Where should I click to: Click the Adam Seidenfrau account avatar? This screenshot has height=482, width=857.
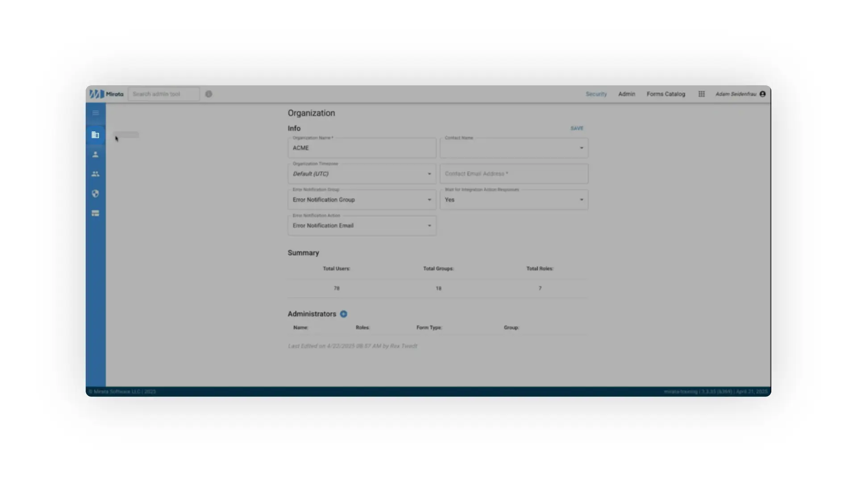[x=763, y=94]
